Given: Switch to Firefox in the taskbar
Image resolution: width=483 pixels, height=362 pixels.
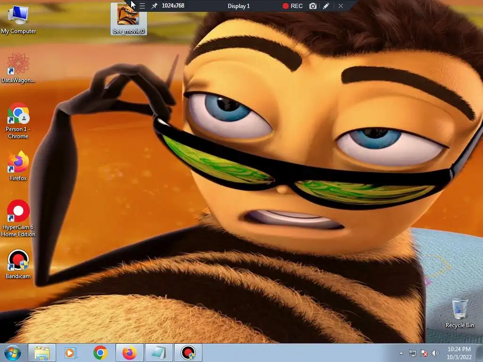Looking at the screenshot, I should 129,353.
